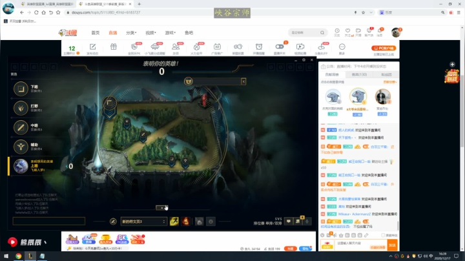465x261 pixels.
Task: Click the PK活动 activity icon
Action: [121, 239]
